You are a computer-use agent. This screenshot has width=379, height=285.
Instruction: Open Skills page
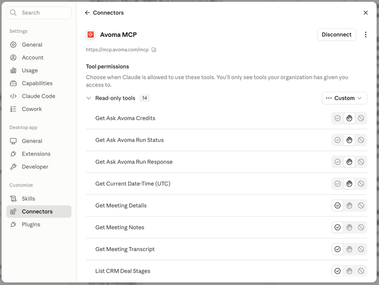click(39, 198)
